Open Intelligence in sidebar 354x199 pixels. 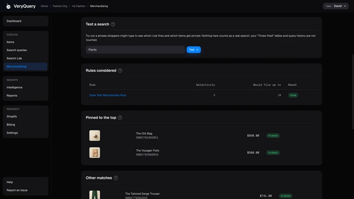click(x=26, y=87)
